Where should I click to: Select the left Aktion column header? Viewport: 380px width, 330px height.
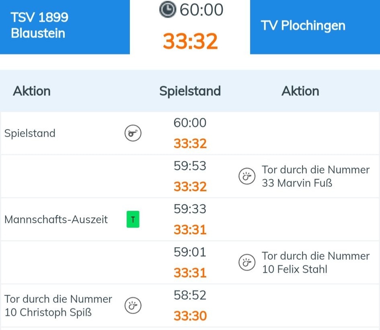(32, 91)
